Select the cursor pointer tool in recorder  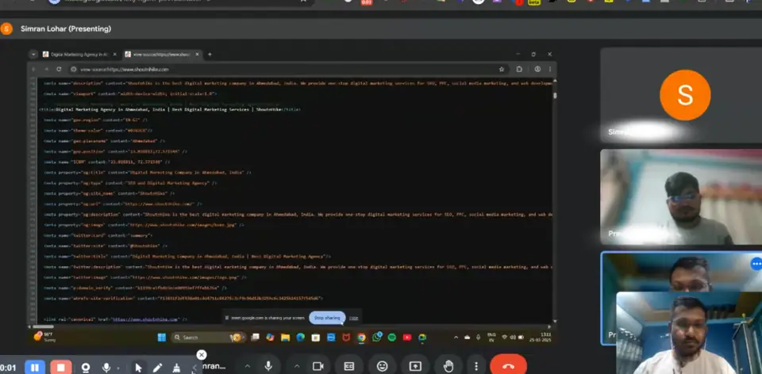point(138,367)
